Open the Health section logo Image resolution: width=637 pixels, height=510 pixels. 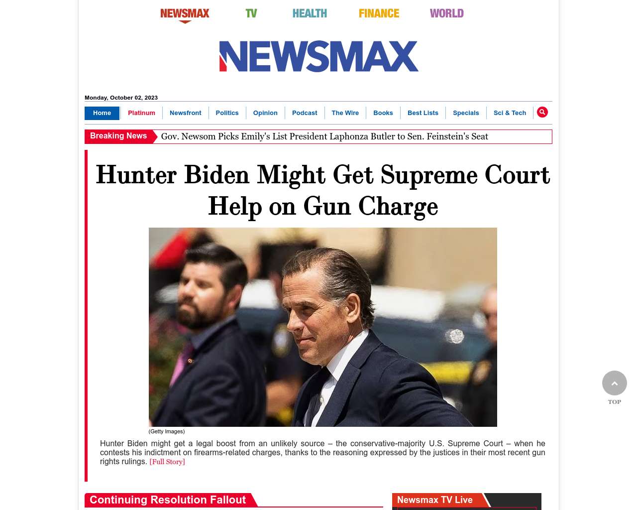[x=310, y=13]
